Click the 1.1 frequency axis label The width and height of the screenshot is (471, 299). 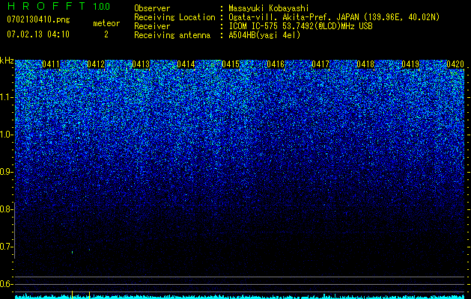click(7, 97)
